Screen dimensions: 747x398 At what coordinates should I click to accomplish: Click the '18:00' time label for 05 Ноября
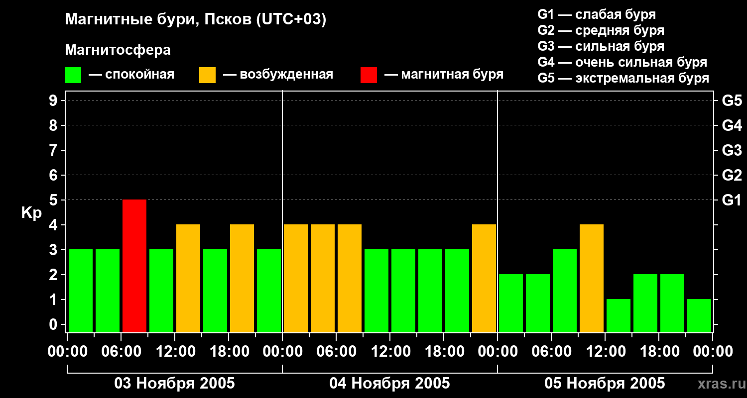tap(659, 352)
